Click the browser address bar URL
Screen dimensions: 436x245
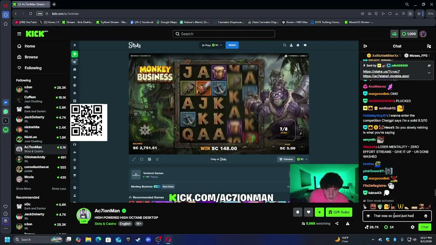[65, 14]
